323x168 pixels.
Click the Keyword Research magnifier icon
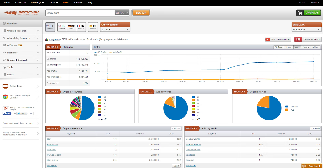pos(4,60)
